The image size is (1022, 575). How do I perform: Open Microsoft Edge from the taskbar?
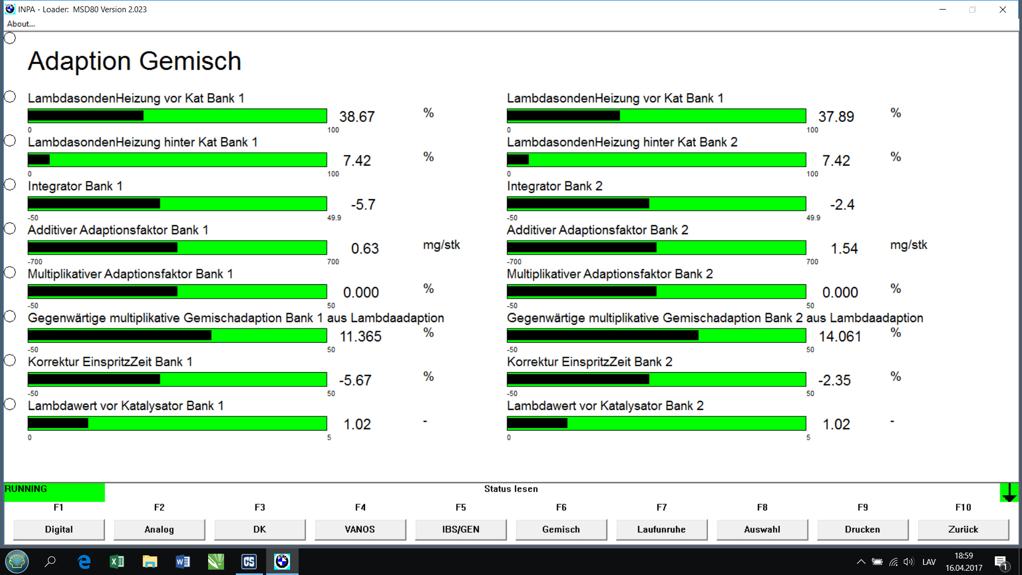point(84,561)
